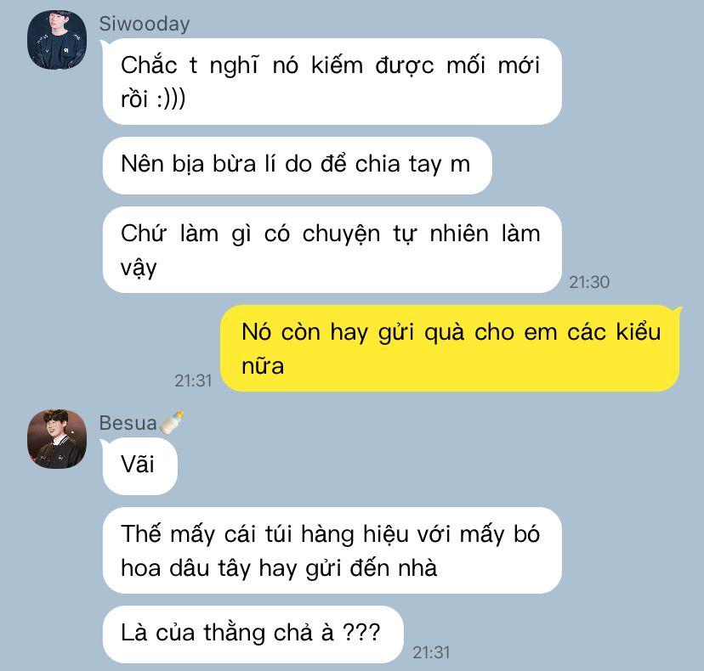This screenshot has width=704, height=671.
Task: Select the short message "Vãi"
Action: point(140,466)
